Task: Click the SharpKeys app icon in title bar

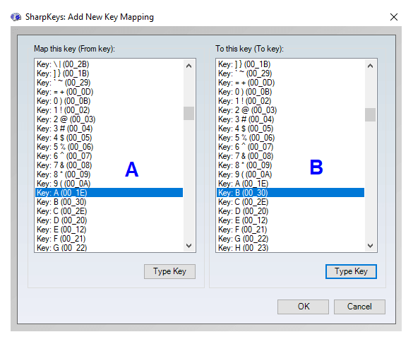Action: point(16,17)
